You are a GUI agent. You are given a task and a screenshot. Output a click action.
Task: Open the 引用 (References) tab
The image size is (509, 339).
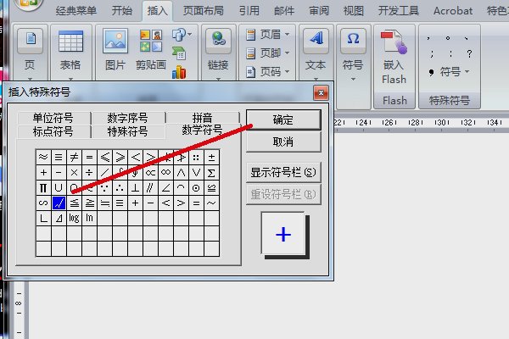[249, 11]
